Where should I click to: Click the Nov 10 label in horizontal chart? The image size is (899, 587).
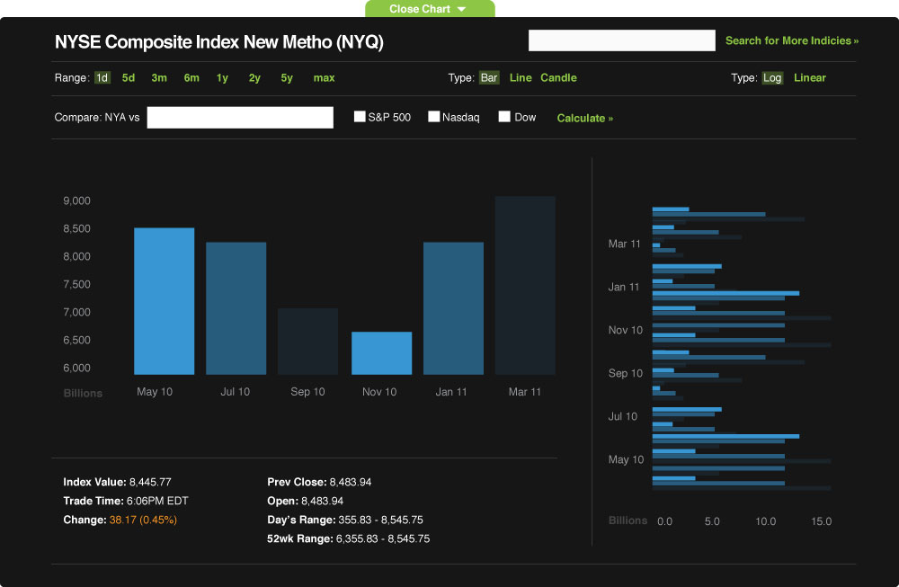coord(625,330)
